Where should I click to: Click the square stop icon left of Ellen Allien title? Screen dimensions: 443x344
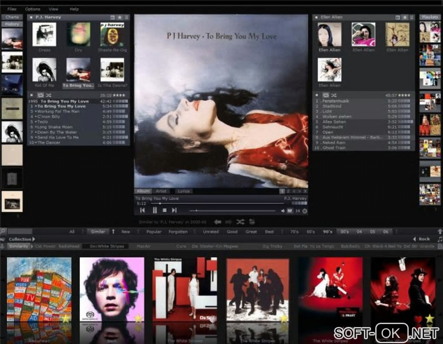[x=317, y=17]
